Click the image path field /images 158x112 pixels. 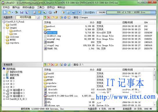118,17
